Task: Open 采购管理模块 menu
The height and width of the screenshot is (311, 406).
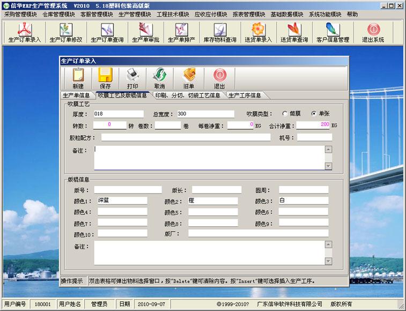Action: click(x=21, y=14)
